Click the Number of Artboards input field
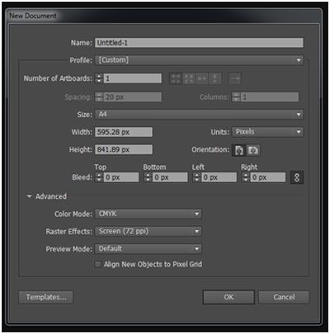This screenshot has width=330, height=334. pos(133,78)
